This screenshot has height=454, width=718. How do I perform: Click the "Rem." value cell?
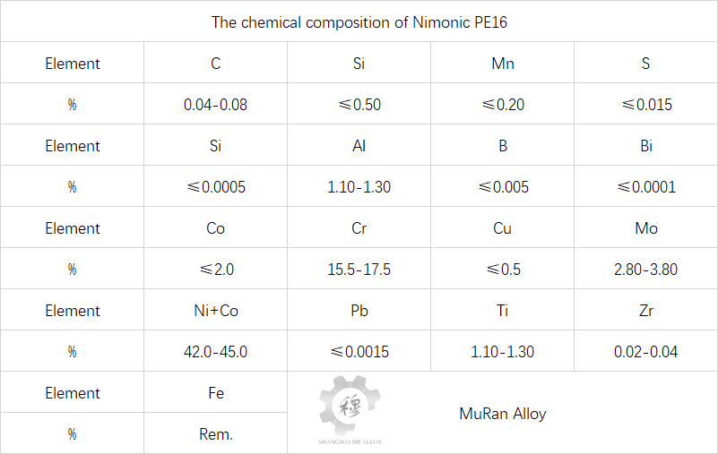pyautogui.click(x=215, y=434)
